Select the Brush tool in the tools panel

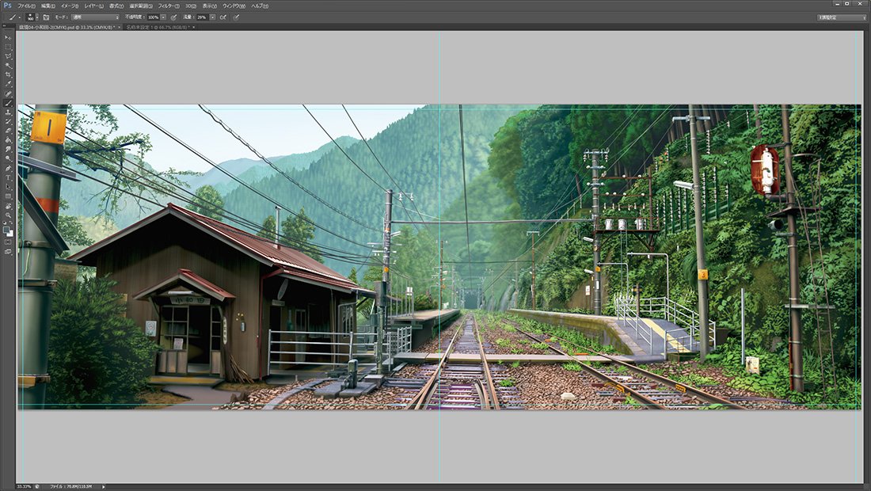coord(8,101)
